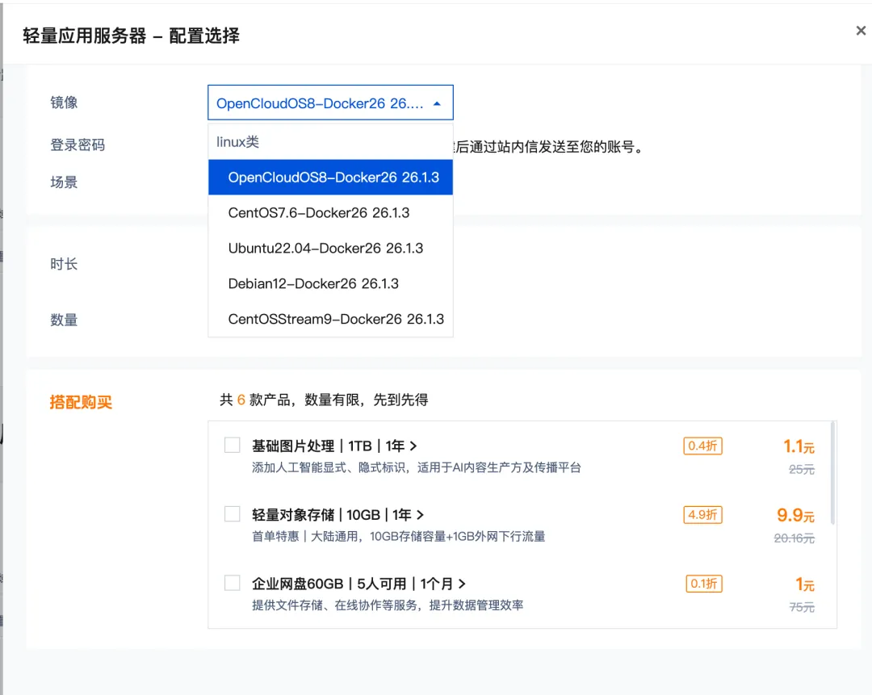Check the 基础图片处理 1TB checkbox
872x695 pixels.
[232, 446]
